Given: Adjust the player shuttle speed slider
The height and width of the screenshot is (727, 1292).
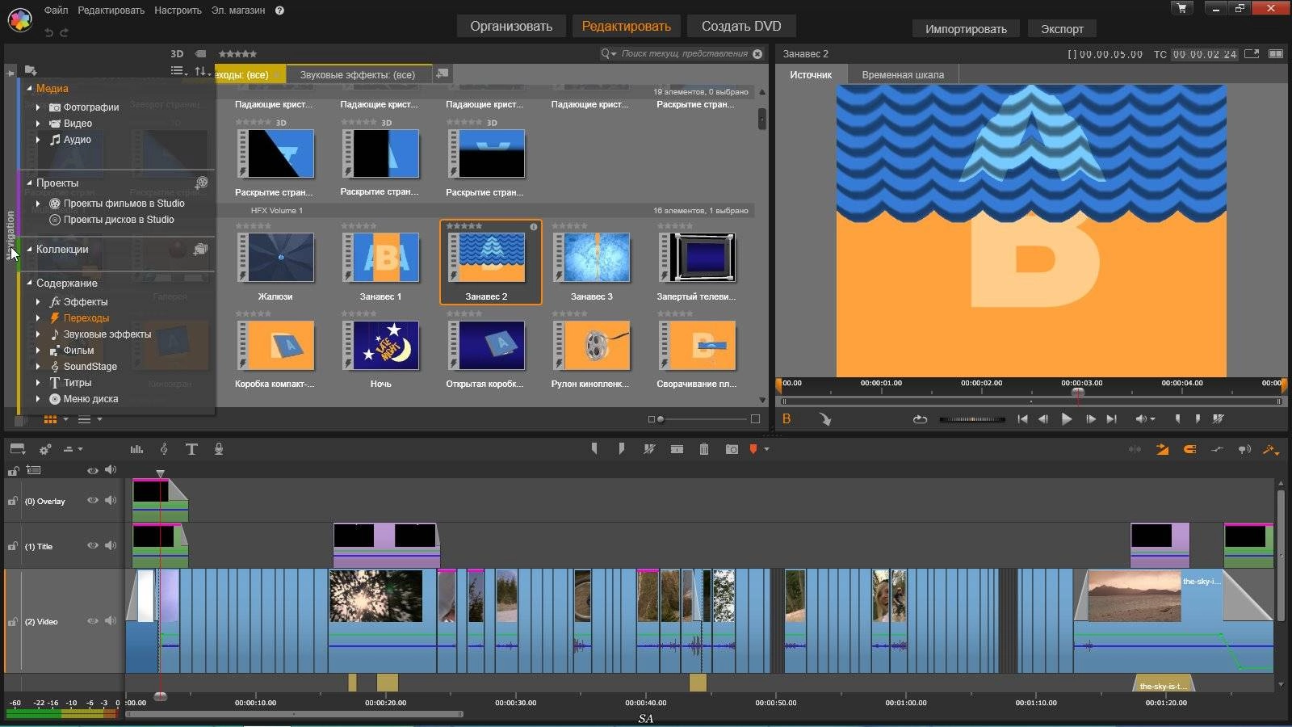Looking at the screenshot, I should tap(972, 419).
